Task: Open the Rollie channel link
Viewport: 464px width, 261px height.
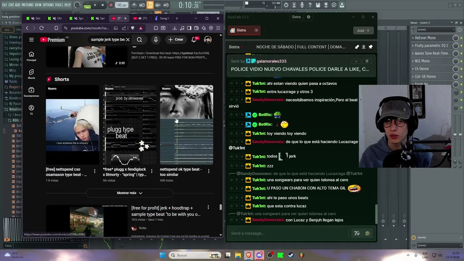Action: click(x=142, y=228)
